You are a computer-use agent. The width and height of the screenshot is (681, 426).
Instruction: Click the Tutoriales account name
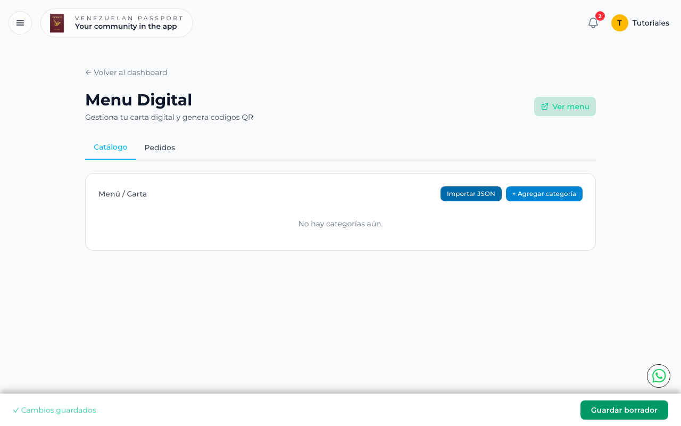click(x=651, y=23)
